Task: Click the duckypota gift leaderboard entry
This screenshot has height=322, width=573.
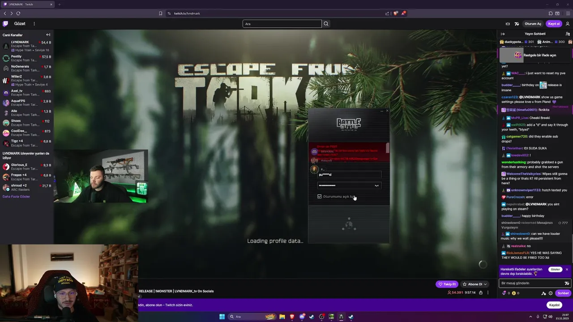Action: click(x=517, y=42)
